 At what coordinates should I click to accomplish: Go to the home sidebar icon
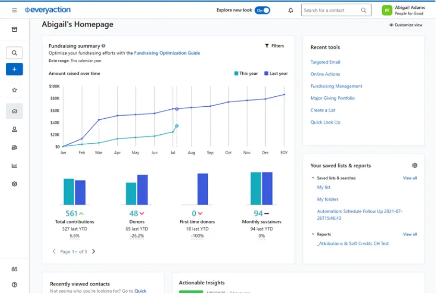pyautogui.click(x=14, y=111)
